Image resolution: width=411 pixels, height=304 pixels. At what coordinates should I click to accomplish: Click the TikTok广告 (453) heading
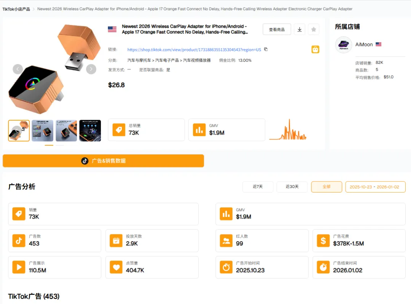[x=34, y=296]
